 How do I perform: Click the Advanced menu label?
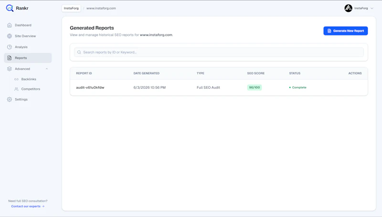point(22,69)
